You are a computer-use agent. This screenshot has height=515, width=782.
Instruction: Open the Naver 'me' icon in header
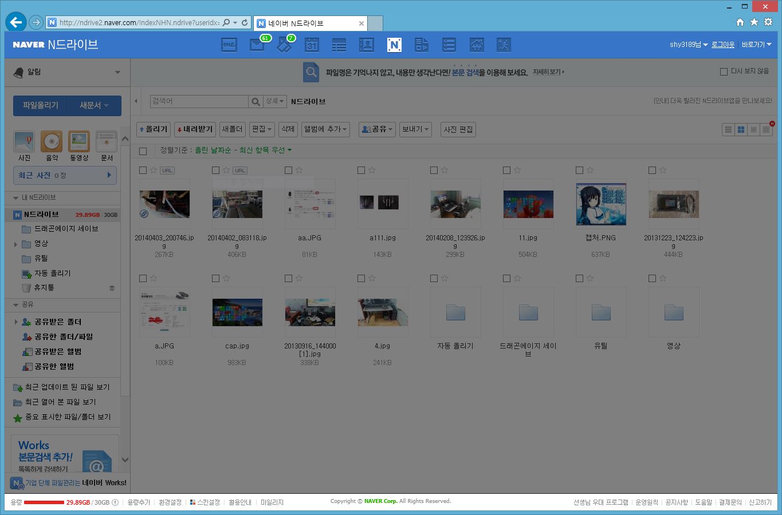(229, 45)
